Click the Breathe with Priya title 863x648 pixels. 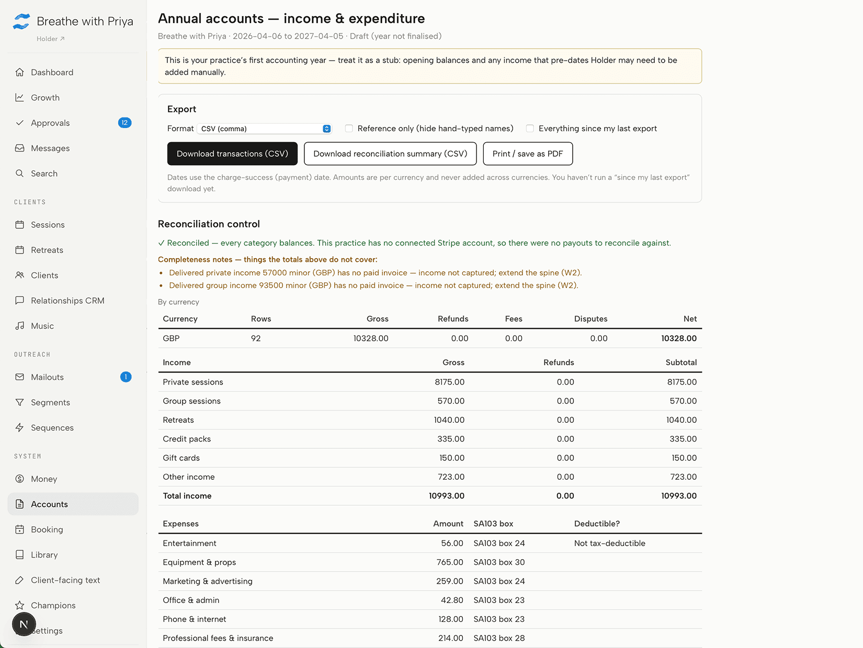(x=85, y=21)
